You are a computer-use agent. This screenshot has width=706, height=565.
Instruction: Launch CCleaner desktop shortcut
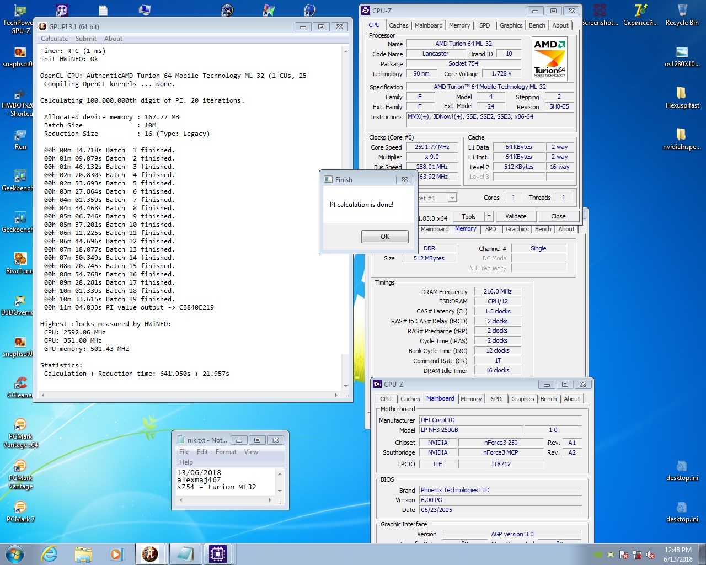pyautogui.click(x=20, y=387)
